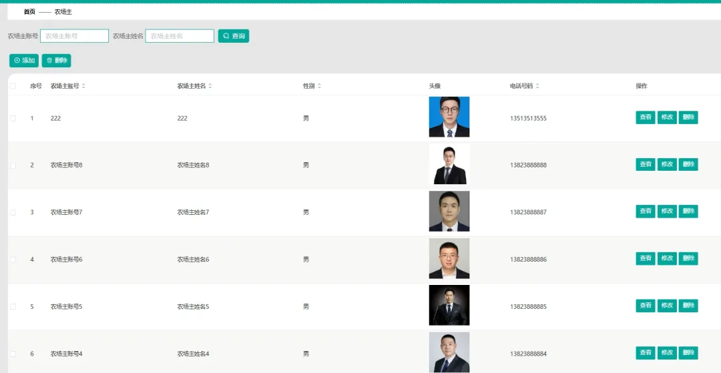View details of 农场主账号4

[x=646, y=353]
